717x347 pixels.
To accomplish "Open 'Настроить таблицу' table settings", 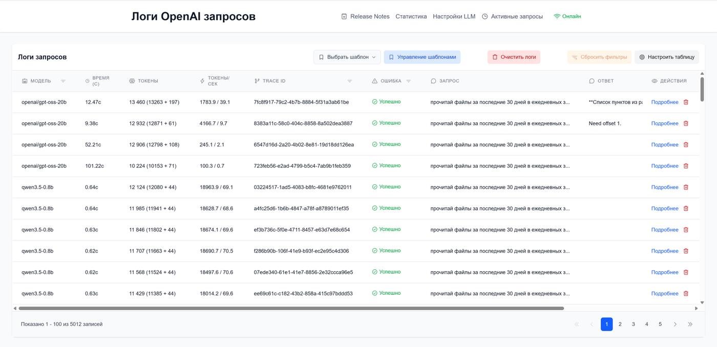I will [x=666, y=57].
